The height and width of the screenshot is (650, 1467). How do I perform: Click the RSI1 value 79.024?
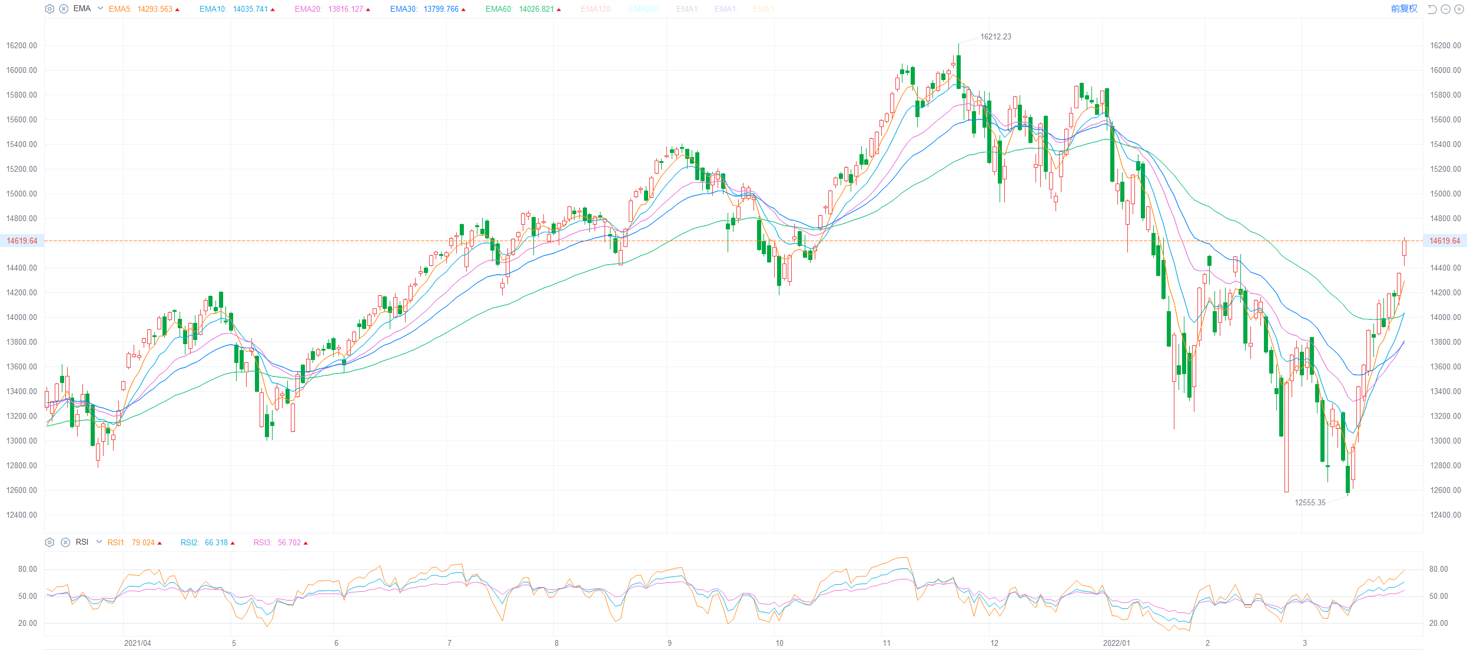[143, 542]
